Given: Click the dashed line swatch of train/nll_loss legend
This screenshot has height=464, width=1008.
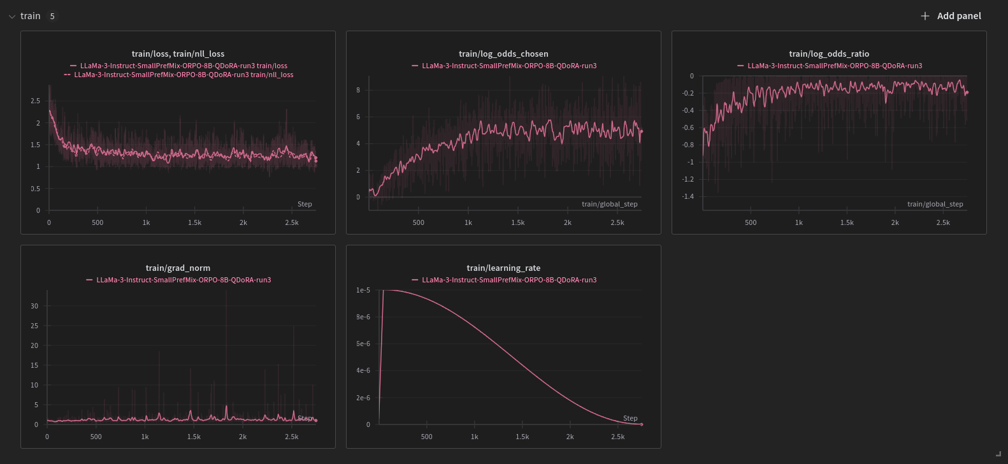Looking at the screenshot, I should pos(68,75).
